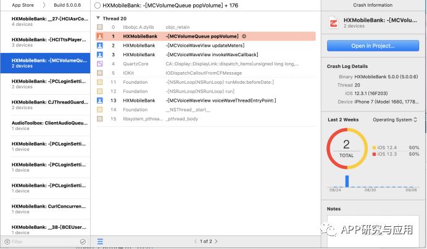Click the '1 of 2' page indicator
The image size is (427, 249).
click(205, 242)
